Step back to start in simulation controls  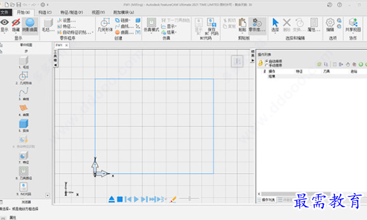click(128, 199)
